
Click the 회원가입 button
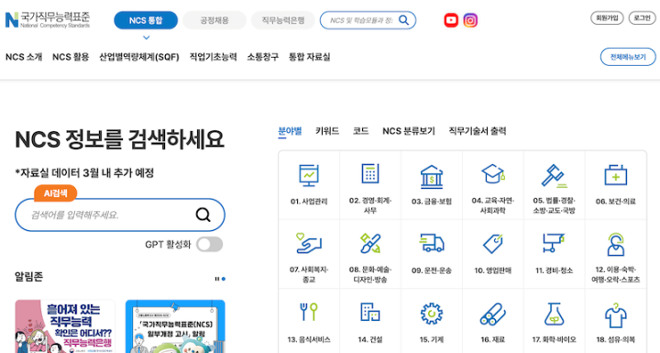607,17
